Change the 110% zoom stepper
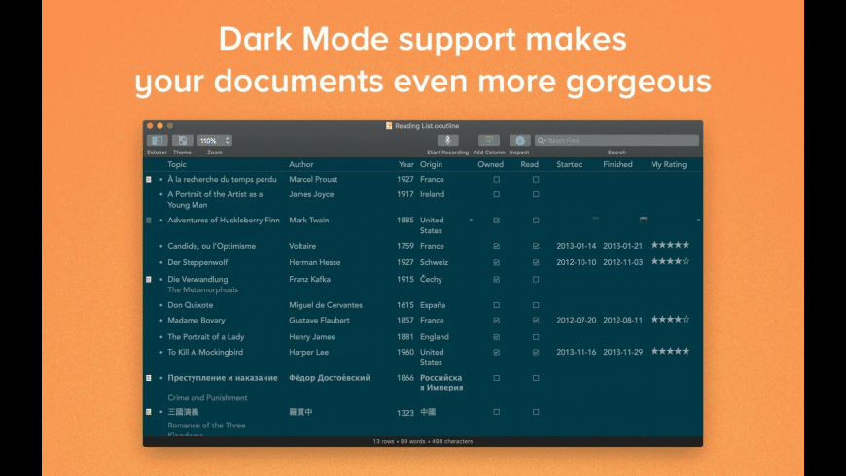The height and width of the screenshot is (476, 846). click(228, 140)
